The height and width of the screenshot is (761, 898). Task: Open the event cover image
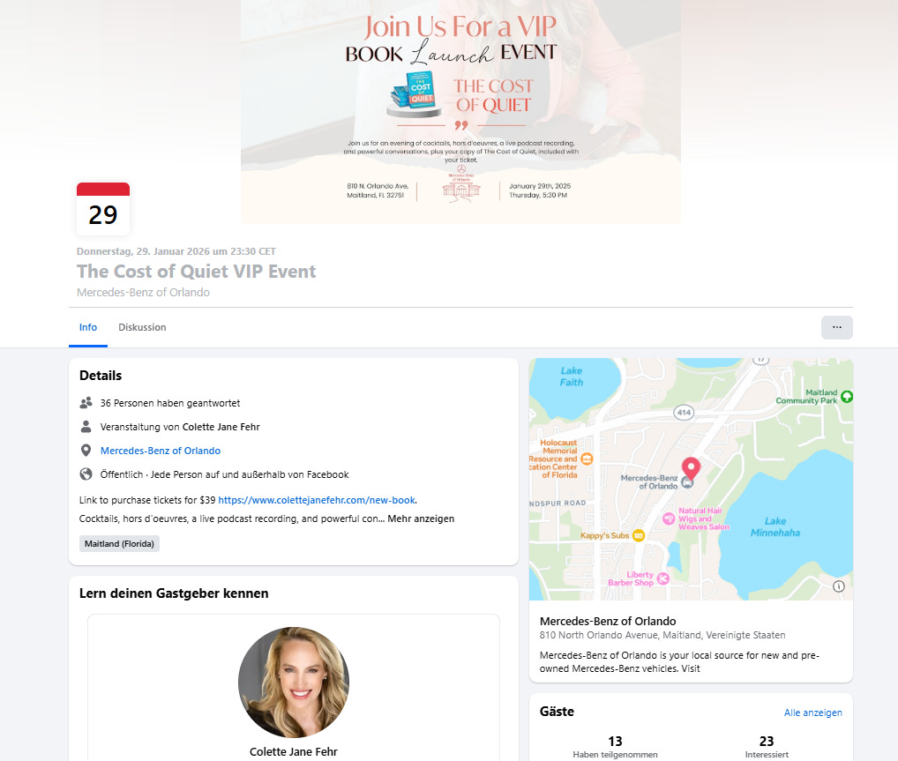[x=460, y=112]
